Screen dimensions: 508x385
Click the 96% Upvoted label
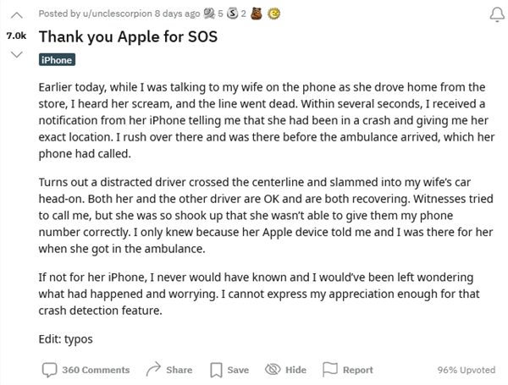coord(467,370)
